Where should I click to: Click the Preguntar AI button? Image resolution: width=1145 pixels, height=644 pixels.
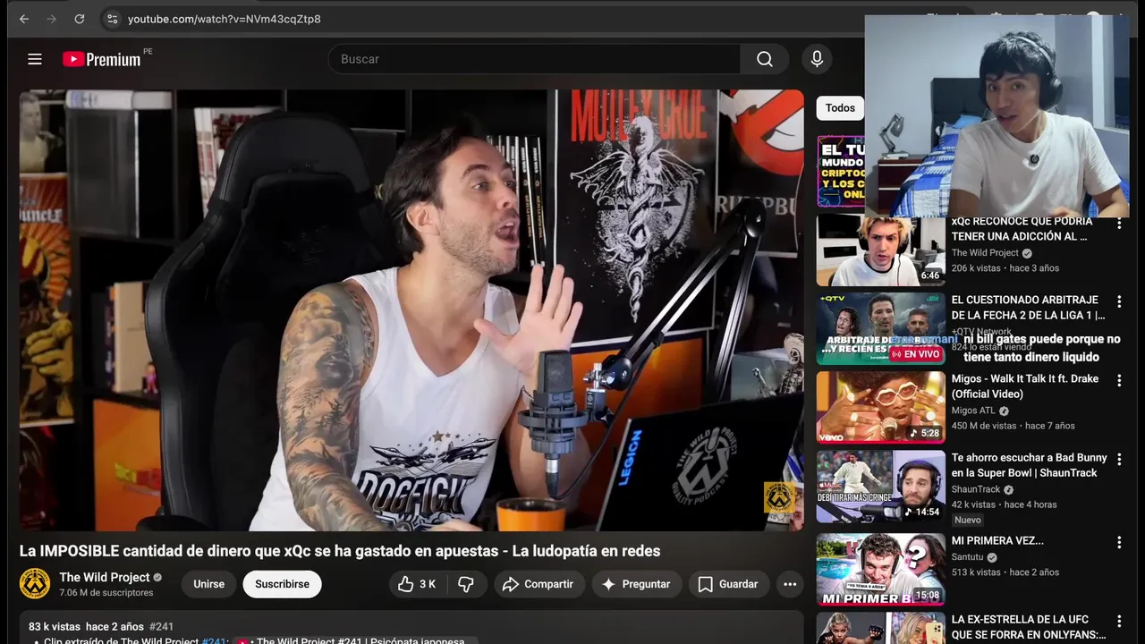click(x=636, y=584)
